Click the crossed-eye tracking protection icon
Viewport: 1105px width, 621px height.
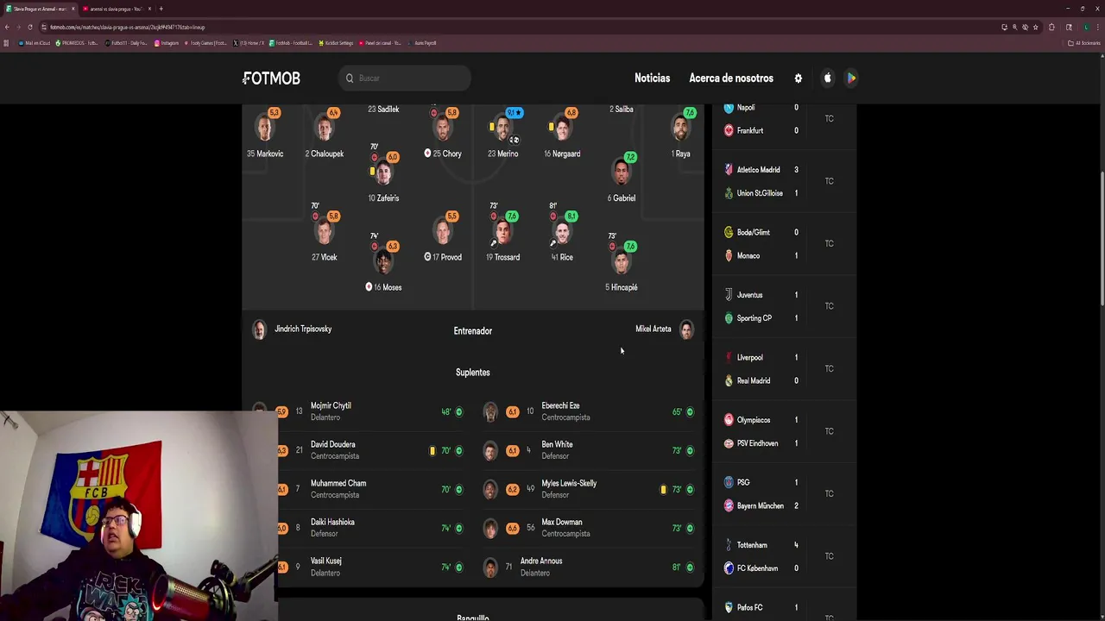[x=1025, y=27]
